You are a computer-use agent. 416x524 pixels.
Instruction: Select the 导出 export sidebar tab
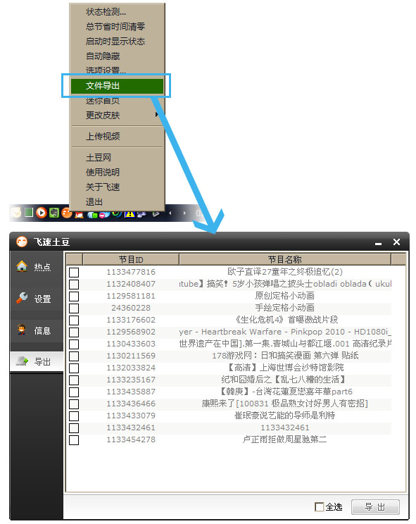37,361
